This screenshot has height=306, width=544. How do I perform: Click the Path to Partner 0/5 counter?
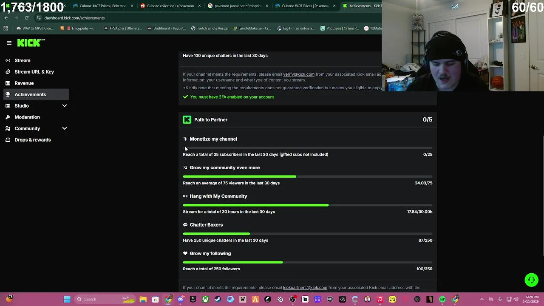pos(428,120)
